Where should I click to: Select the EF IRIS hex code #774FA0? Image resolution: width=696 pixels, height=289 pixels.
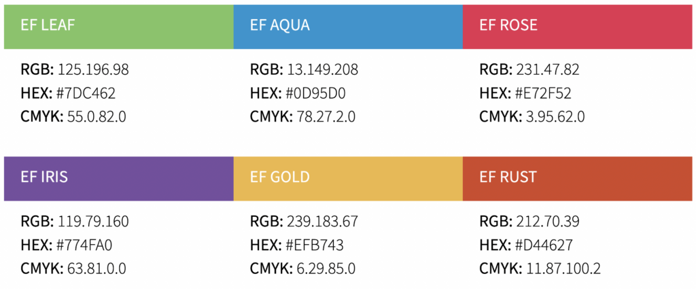point(87,245)
